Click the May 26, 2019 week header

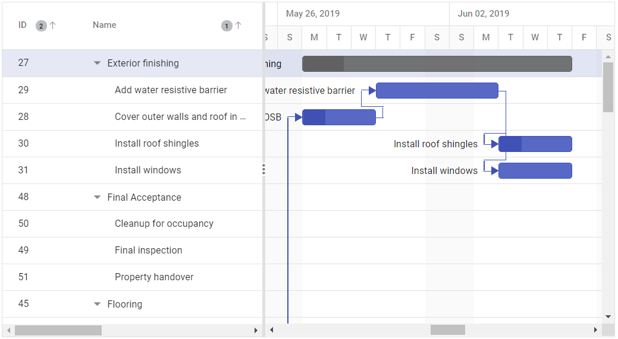click(313, 14)
